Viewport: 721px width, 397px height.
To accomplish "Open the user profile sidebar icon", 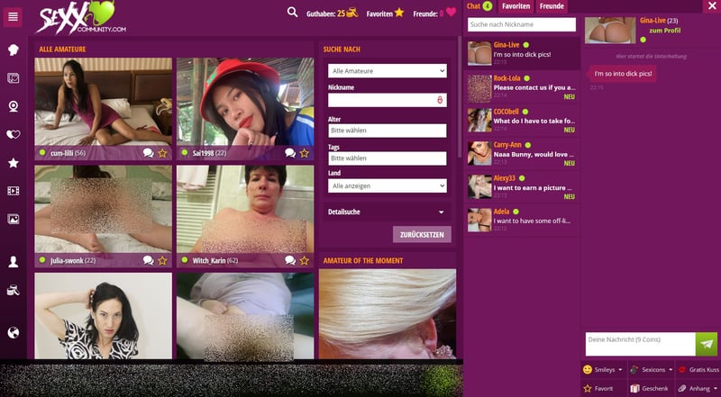I will [x=14, y=262].
